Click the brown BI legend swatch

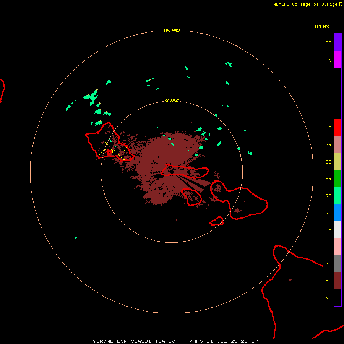click(338, 281)
